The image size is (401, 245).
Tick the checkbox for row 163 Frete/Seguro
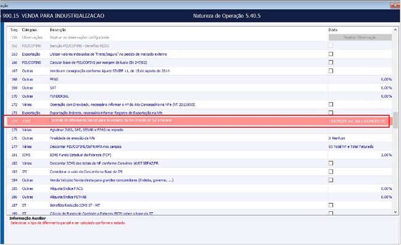[331, 54]
